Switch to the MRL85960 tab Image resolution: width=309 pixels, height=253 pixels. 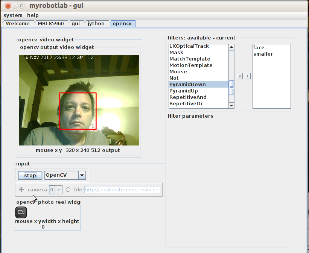click(51, 24)
